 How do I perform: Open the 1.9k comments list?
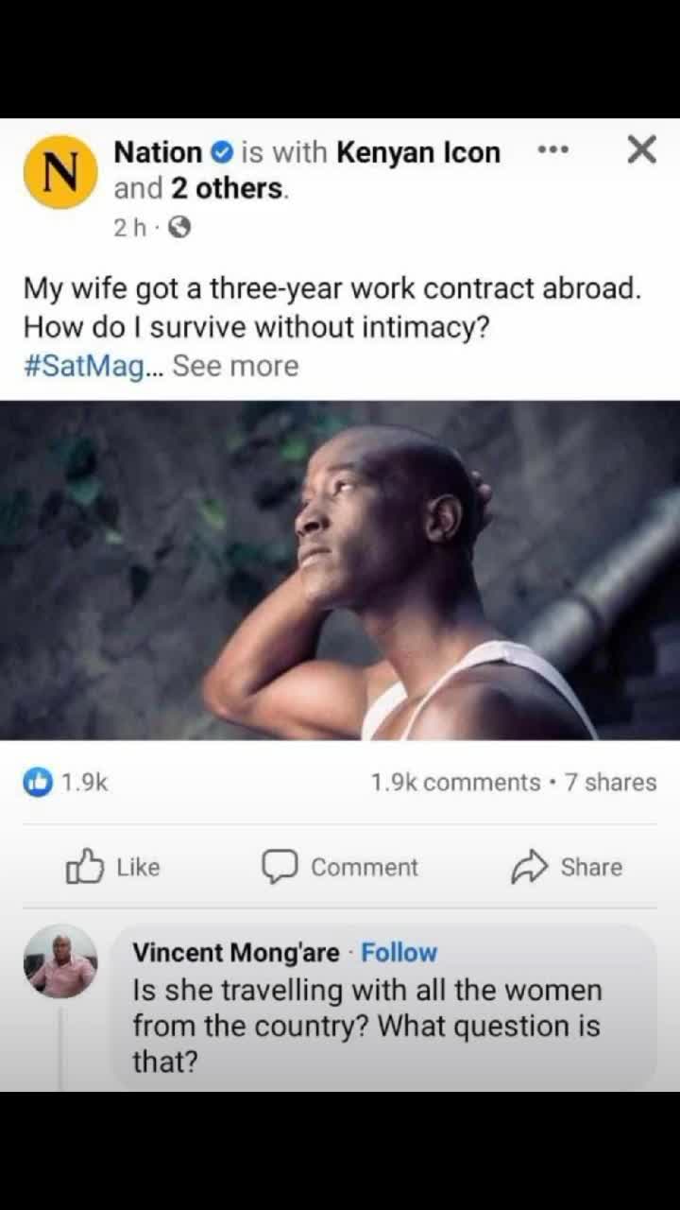click(x=455, y=783)
